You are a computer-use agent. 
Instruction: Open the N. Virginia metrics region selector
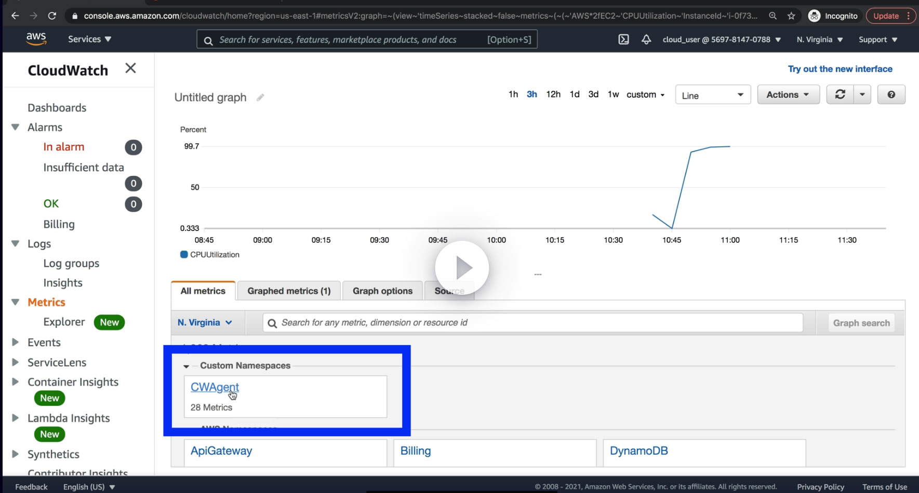click(x=205, y=322)
